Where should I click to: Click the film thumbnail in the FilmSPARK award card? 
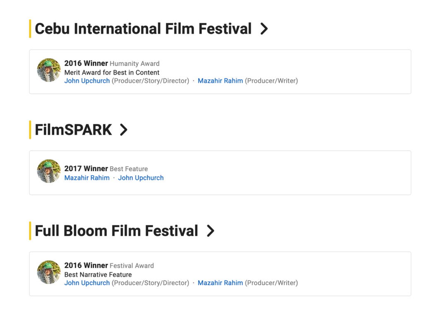point(49,171)
